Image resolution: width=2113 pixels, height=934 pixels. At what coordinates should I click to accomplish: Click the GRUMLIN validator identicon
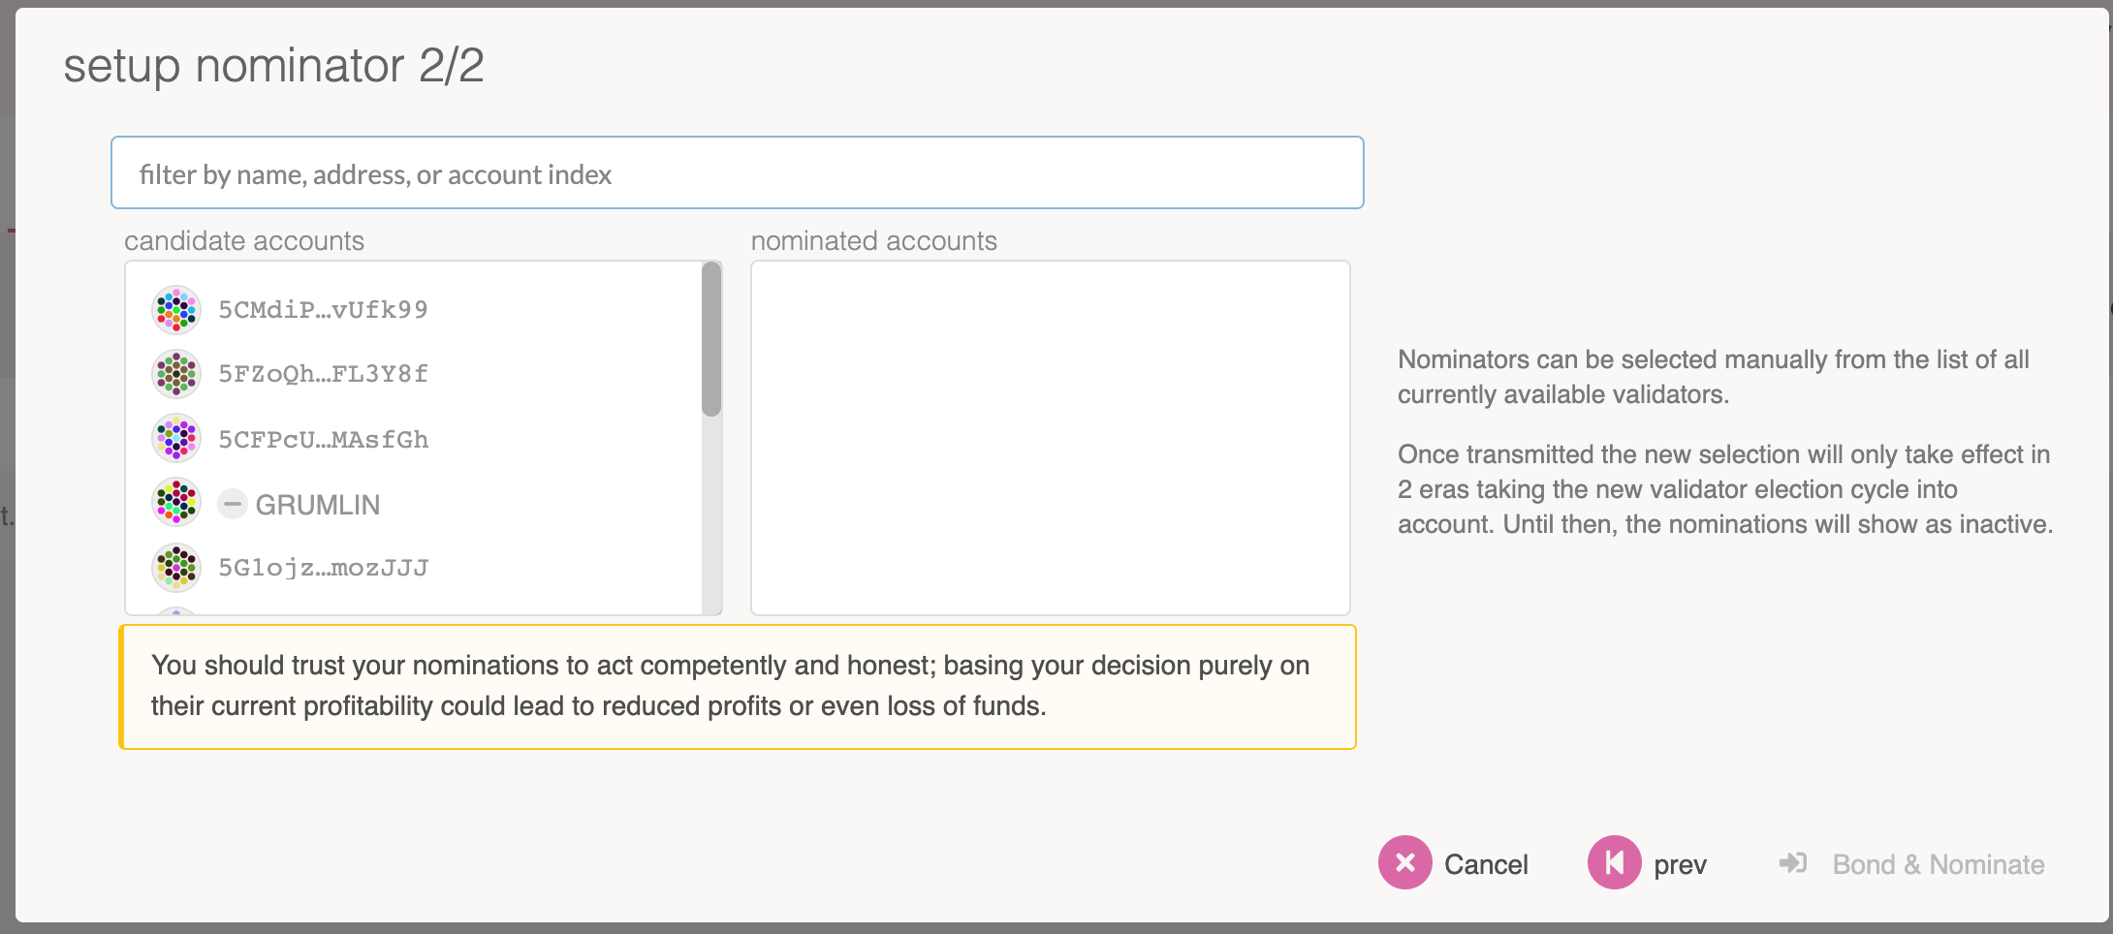pyautogui.click(x=176, y=503)
